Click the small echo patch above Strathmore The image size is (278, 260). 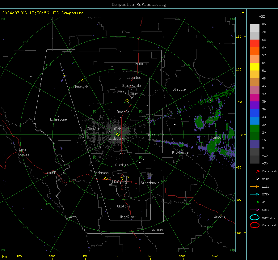[x=150, y=176]
